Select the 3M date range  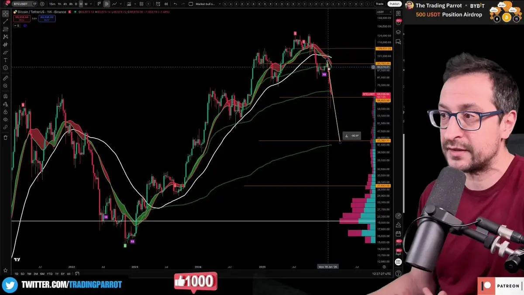click(36, 274)
